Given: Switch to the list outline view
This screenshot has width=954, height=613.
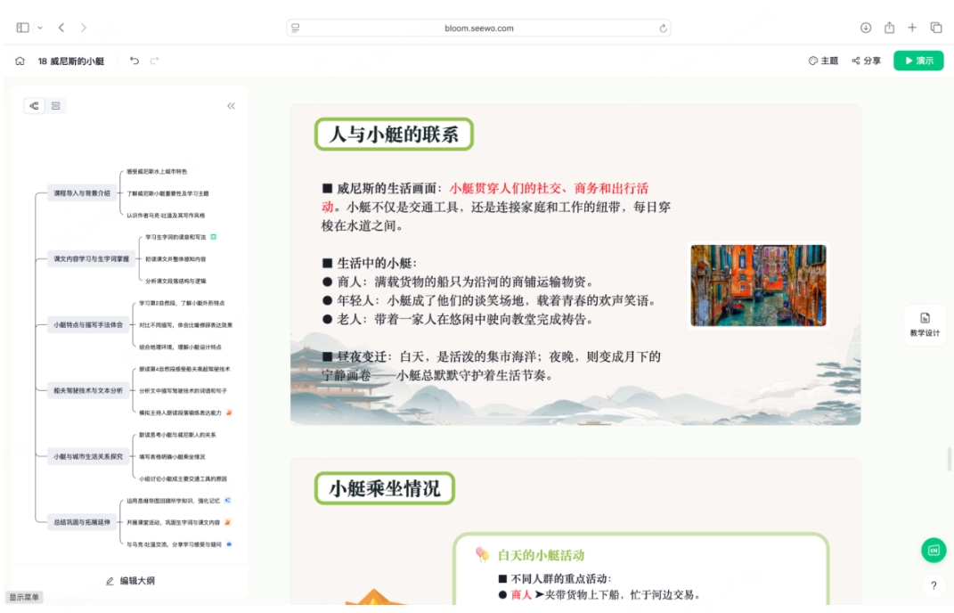Looking at the screenshot, I should 55,106.
